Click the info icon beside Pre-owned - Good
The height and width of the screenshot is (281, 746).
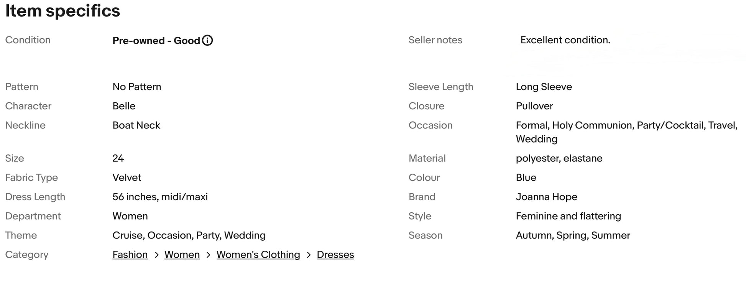207,40
